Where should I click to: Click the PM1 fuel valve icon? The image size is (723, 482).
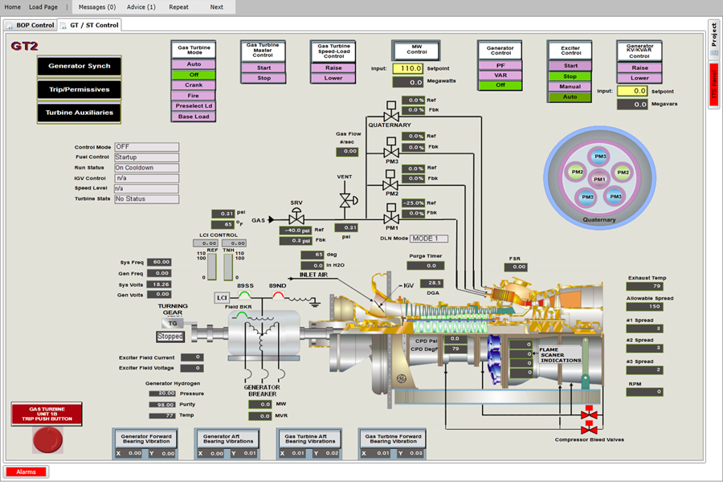tap(391, 218)
